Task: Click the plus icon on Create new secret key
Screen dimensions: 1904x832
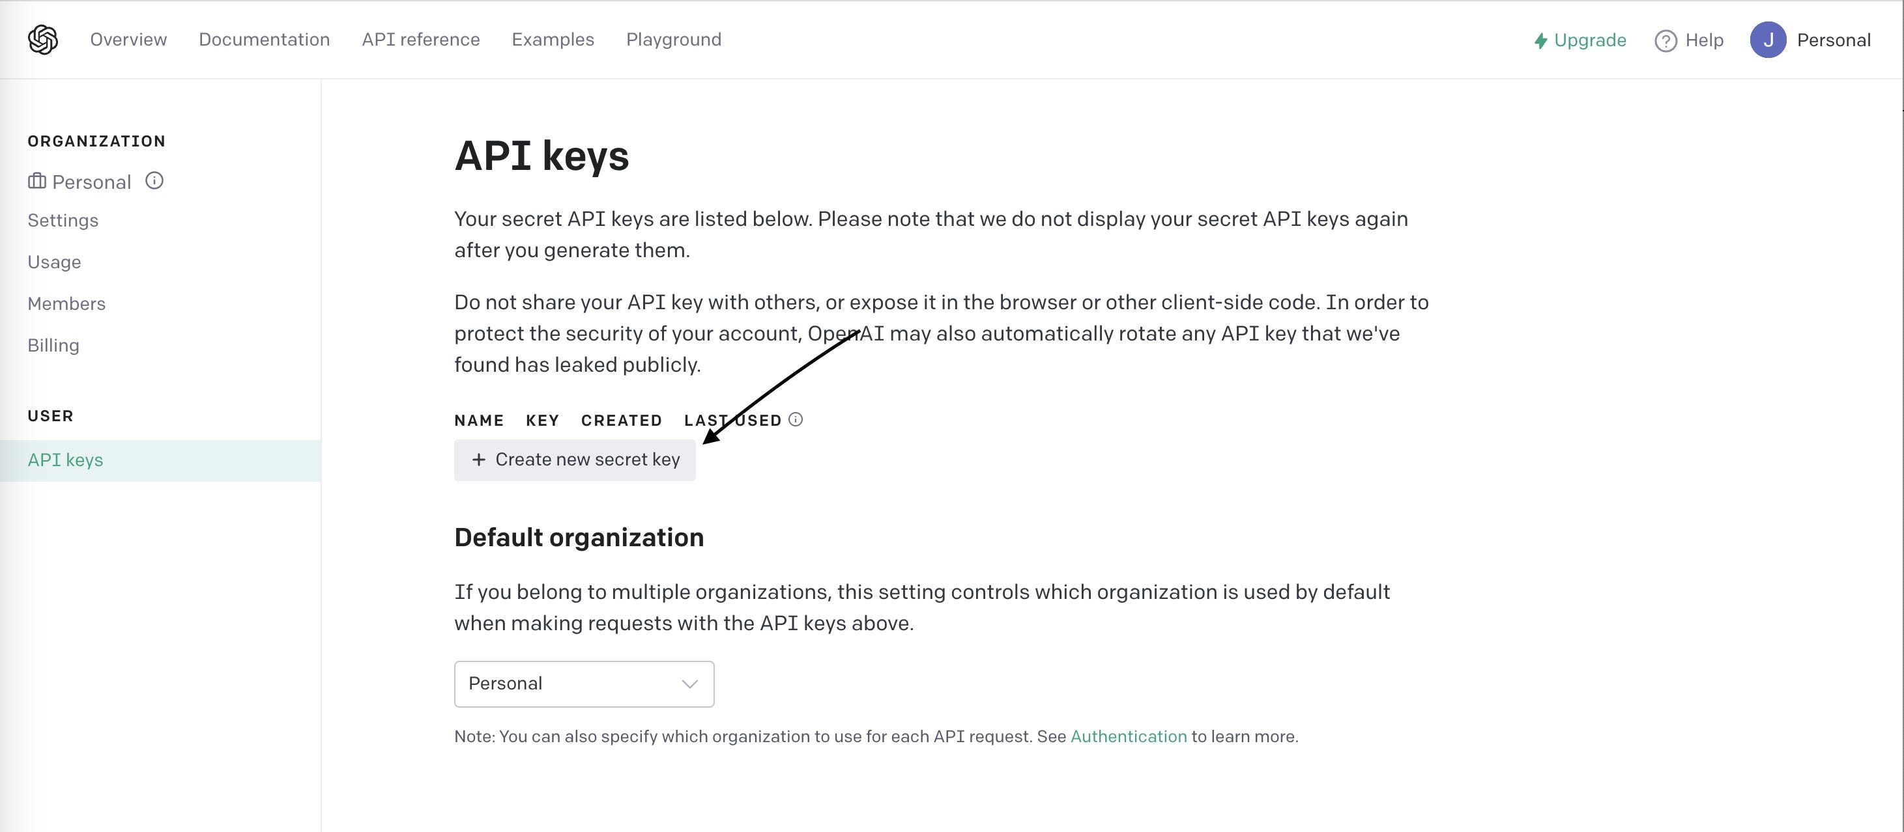Action: pyautogui.click(x=478, y=459)
